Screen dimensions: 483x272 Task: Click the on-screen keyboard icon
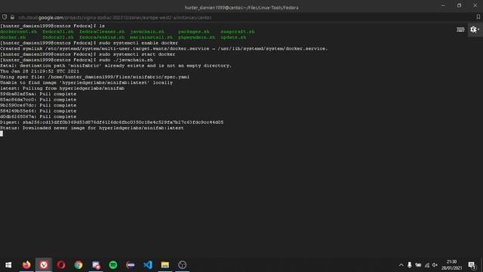point(460,29)
